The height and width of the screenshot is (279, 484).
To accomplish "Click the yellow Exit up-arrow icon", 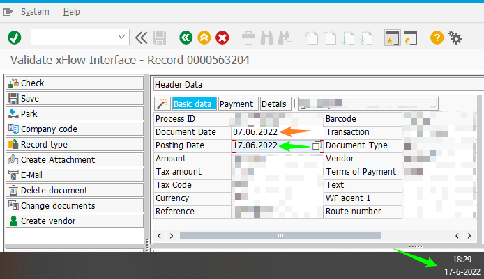I will (x=204, y=38).
